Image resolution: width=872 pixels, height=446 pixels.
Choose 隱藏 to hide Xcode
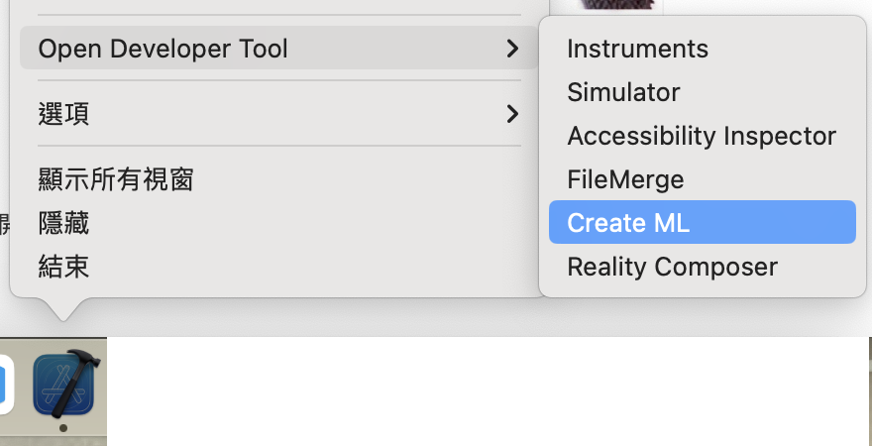click(x=64, y=224)
